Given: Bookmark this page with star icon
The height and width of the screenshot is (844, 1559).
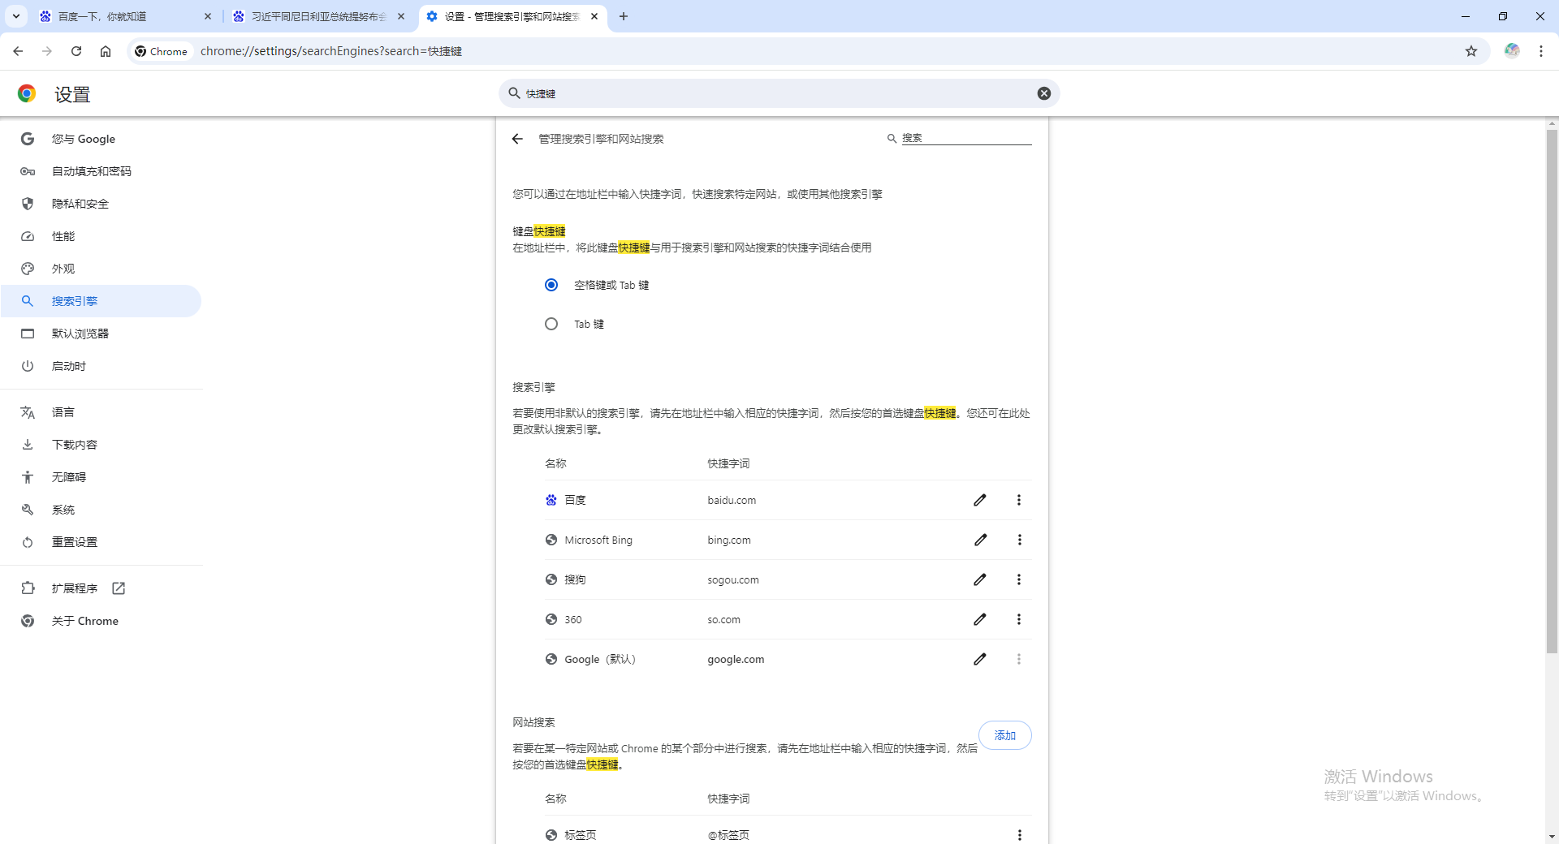Looking at the screenshot, I should click(x=1471, y=51).
